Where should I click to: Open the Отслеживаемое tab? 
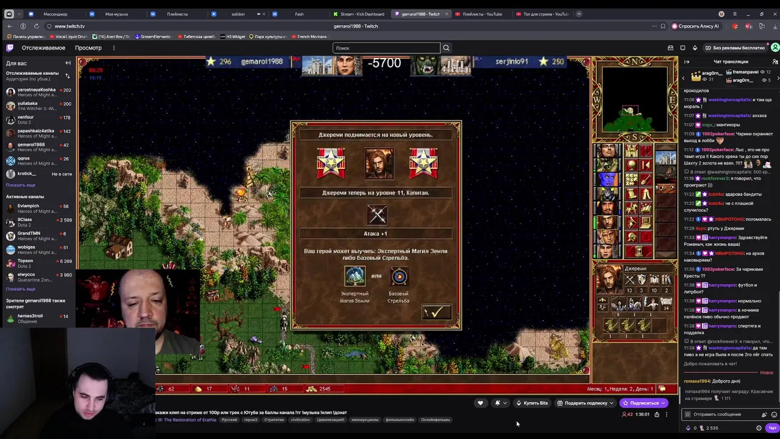[43, 48]
